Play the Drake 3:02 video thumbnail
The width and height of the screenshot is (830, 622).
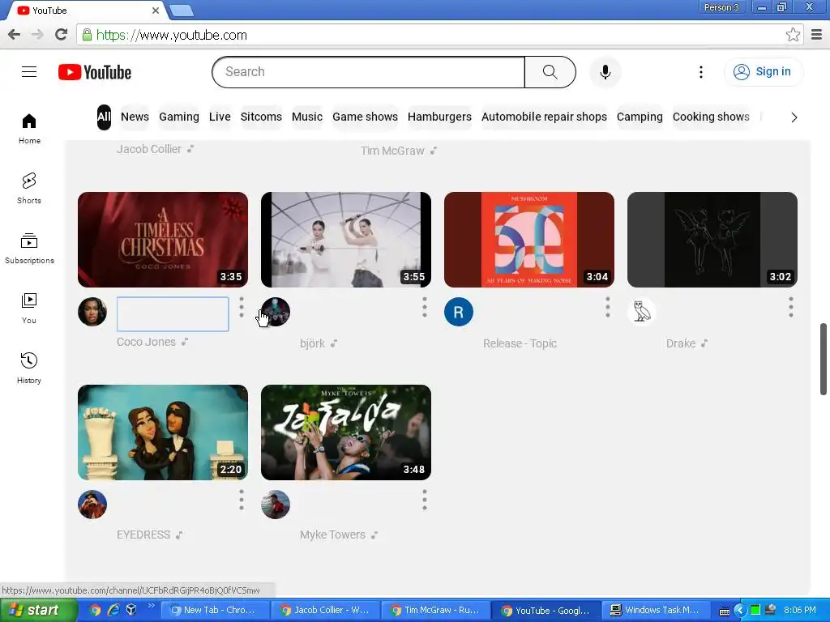point(712,240)
